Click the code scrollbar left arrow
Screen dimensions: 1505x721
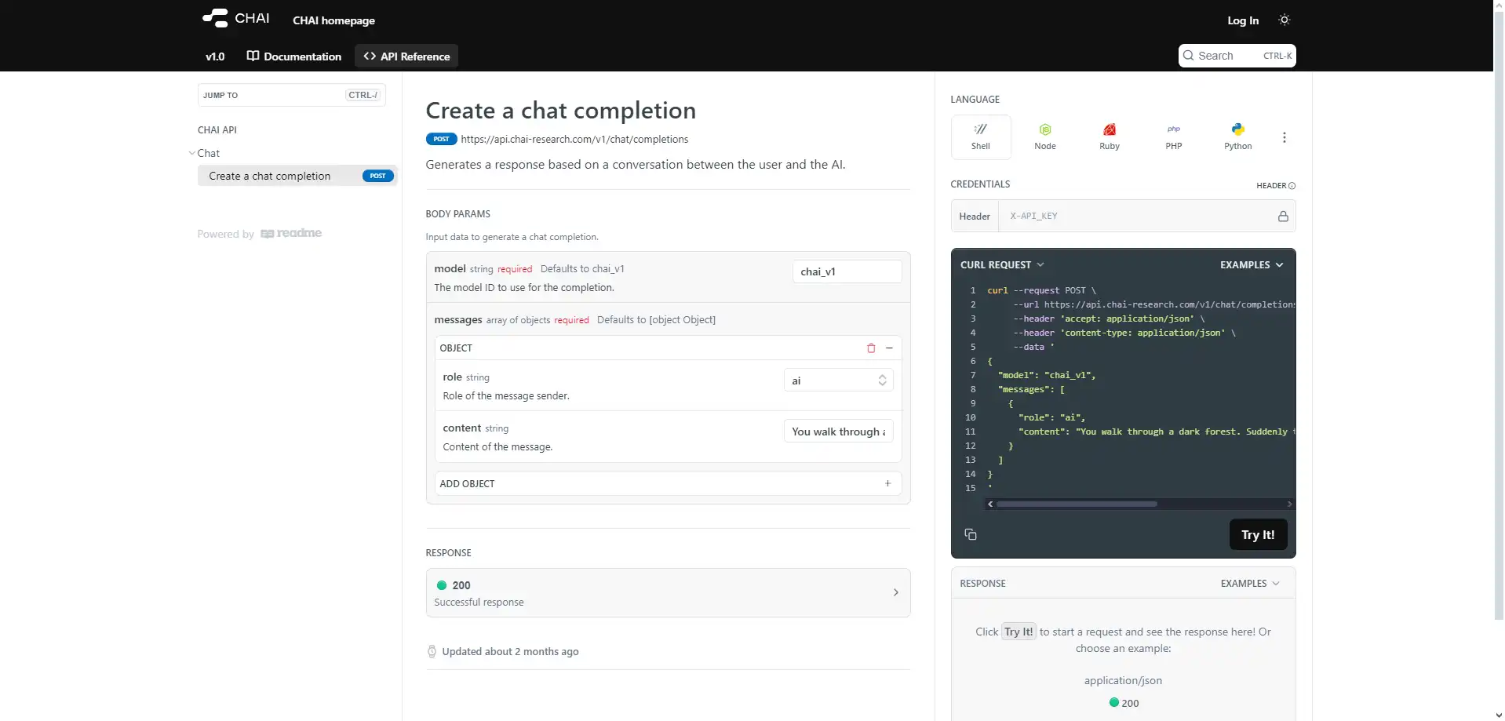990,504
